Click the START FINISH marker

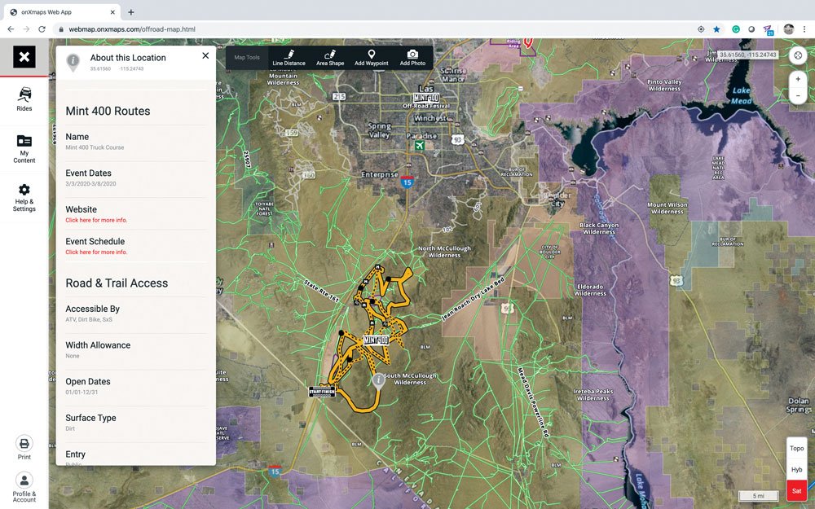coord(322,391)
